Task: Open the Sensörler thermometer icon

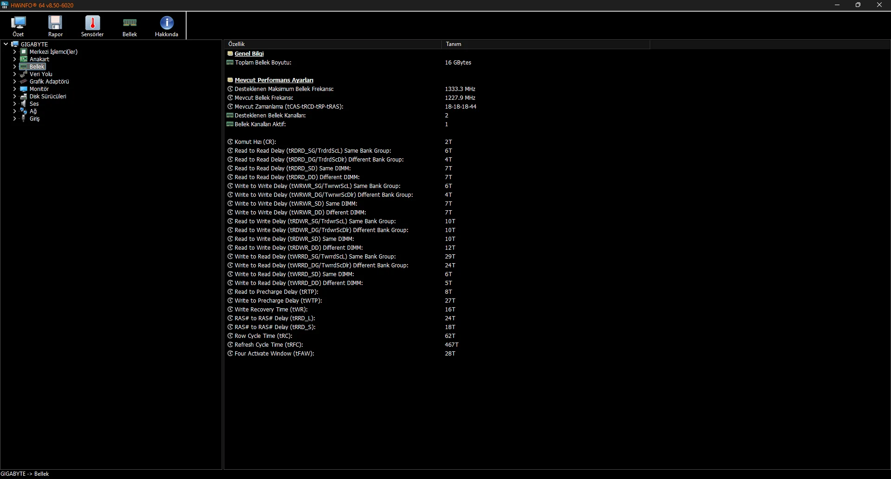Action: pos(92,23)
